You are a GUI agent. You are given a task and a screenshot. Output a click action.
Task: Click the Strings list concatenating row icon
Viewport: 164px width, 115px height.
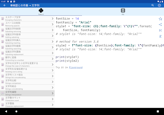[3, 76]
